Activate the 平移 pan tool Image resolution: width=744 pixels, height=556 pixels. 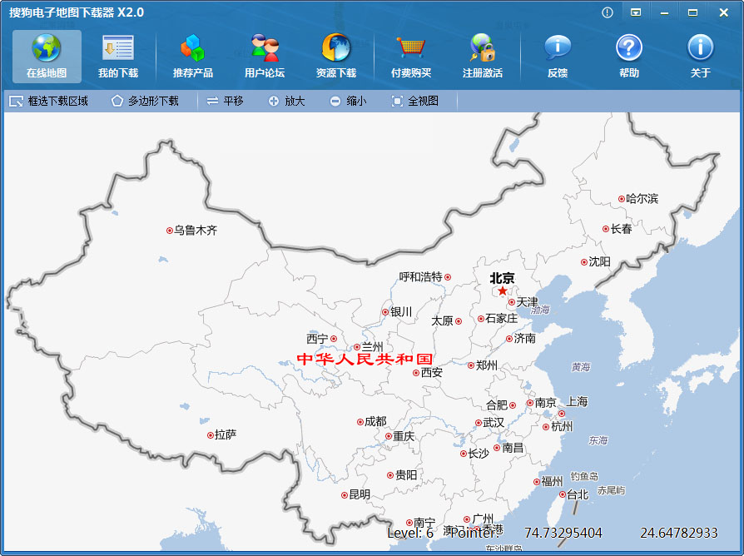(x=226, y=101)
